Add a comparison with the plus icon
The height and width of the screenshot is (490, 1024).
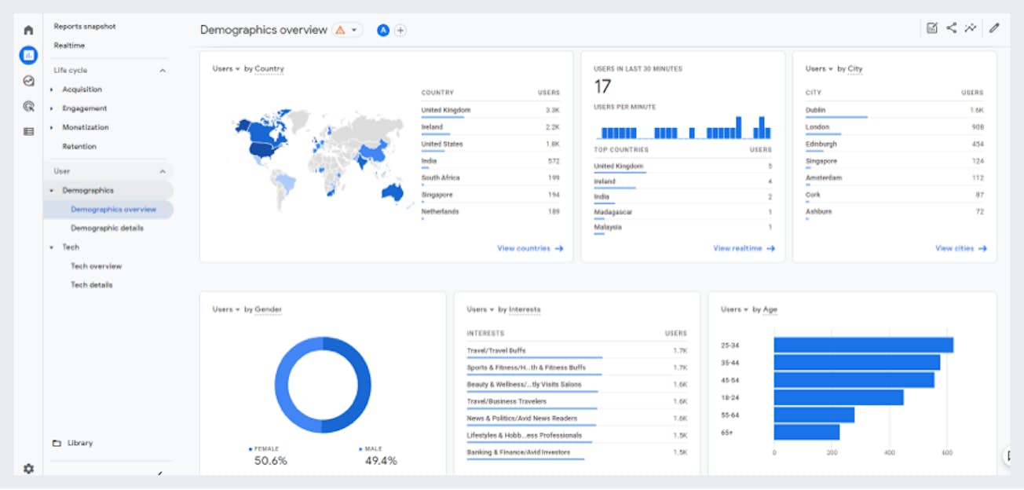click(x=400, y=30)
